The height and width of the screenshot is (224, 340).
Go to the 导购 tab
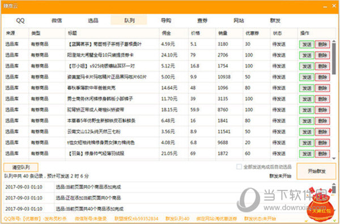166,20
